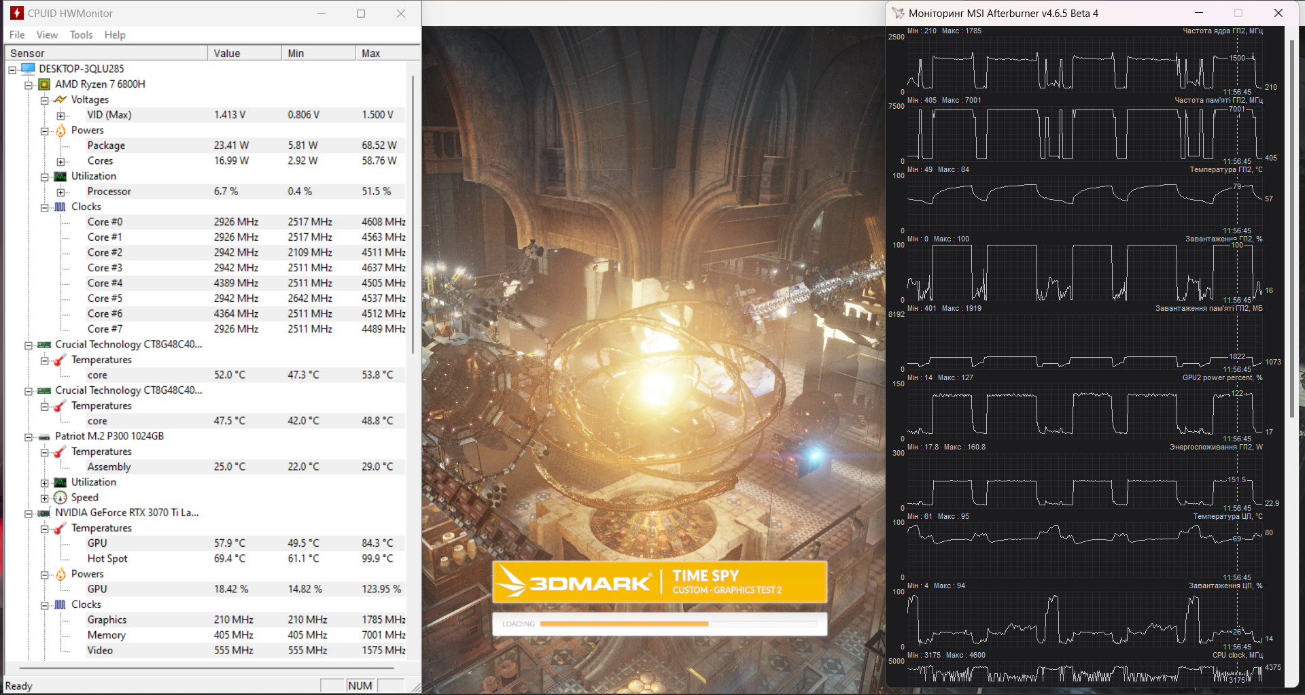1305x695 pixels.
Task: Collapse the NVIDIA GeForce RTX 3070 Ti node
Action: point(29,513)
